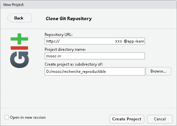This screenshot has width=177, height=126.
Task: Click the Project directory name field
Action: point(95,56)
